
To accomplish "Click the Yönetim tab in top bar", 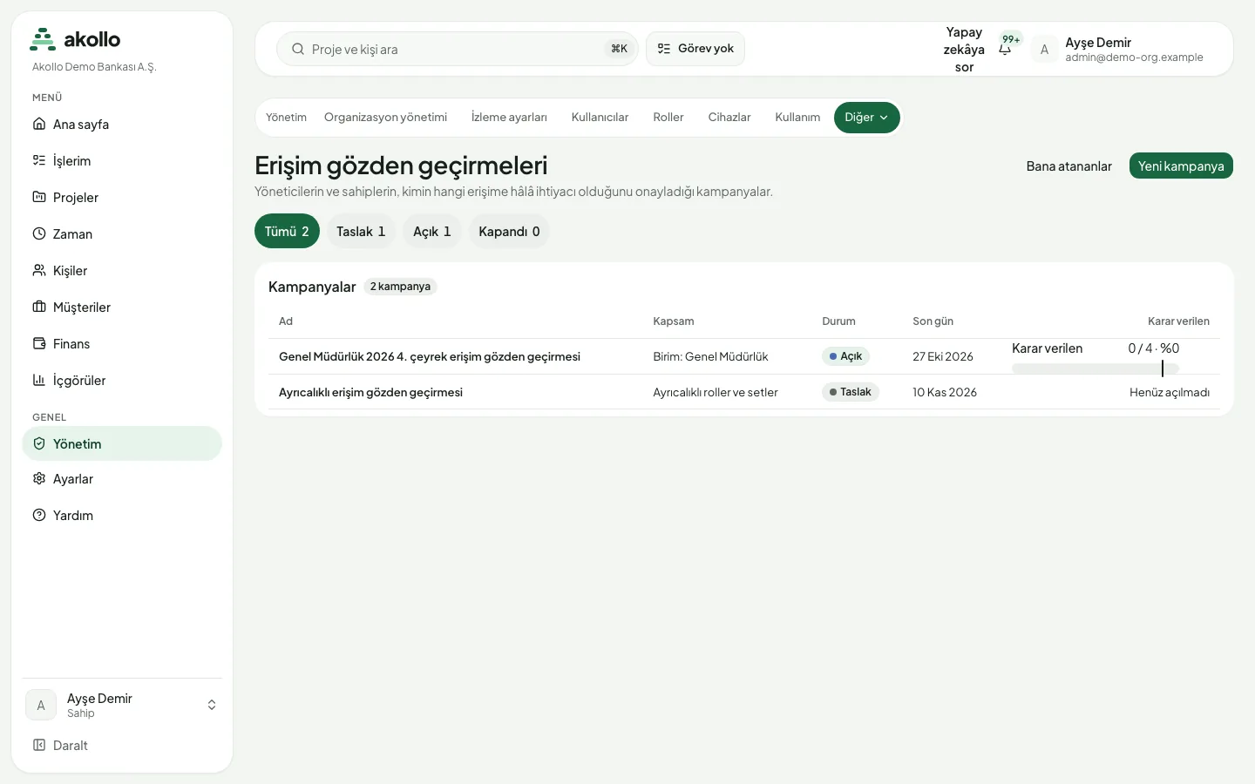I will click(287, 118).
